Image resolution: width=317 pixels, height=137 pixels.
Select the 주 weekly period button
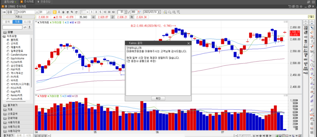pyautogui.click(x=59, y=12)
